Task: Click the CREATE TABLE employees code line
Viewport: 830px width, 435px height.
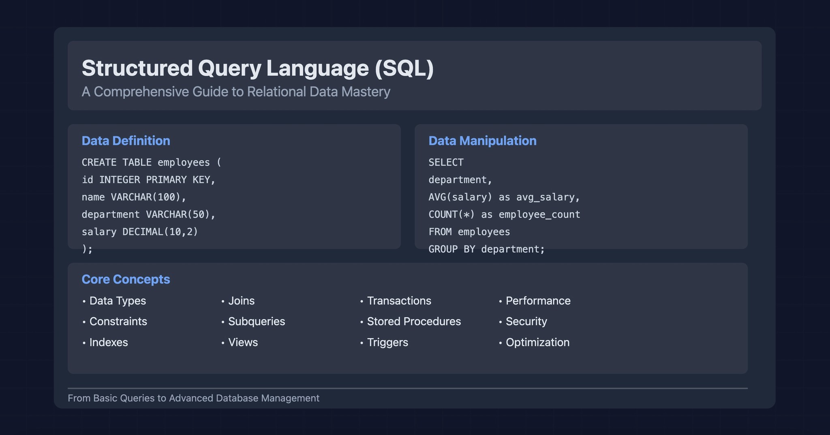Action: (x=152, y=162)
